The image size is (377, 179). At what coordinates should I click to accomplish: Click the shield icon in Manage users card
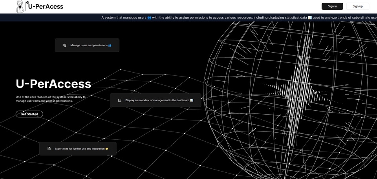coord(65,46)
